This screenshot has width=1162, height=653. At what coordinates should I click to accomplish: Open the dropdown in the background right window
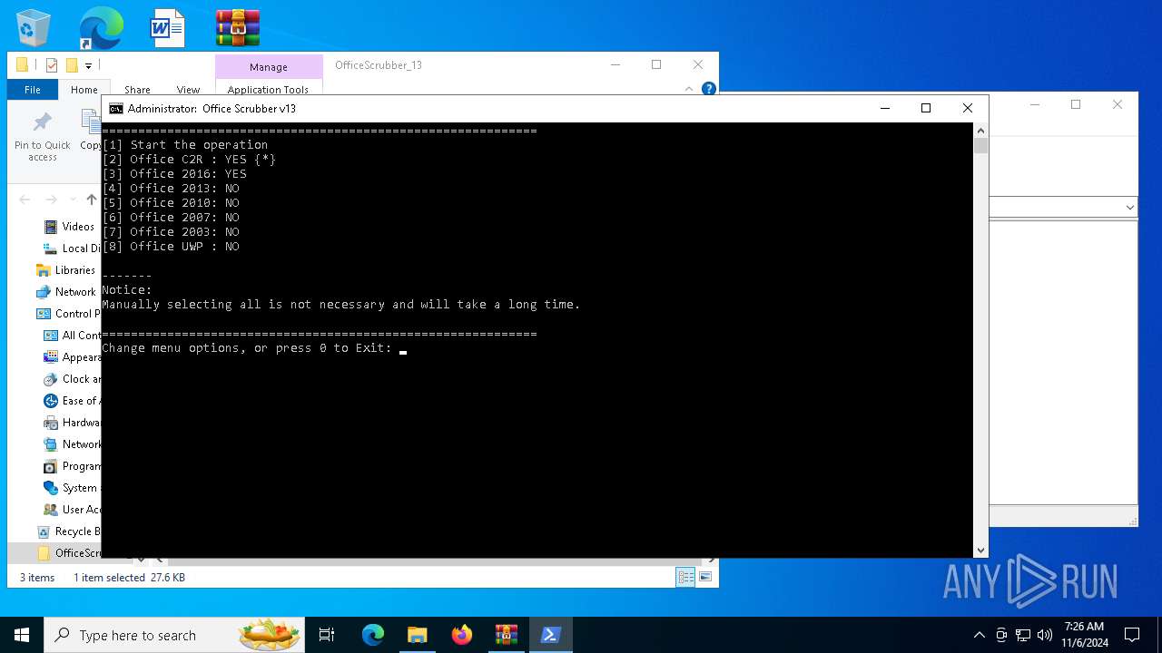tap(1129, 207)
